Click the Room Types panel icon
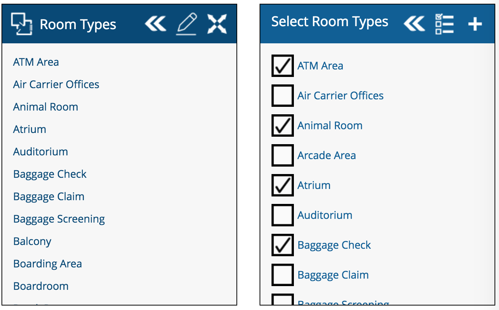499x310 pixels. 21,24
